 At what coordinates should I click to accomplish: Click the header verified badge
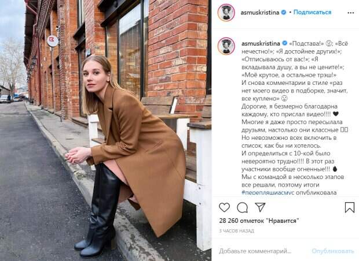pyautogui.click(x=284, y=12)
